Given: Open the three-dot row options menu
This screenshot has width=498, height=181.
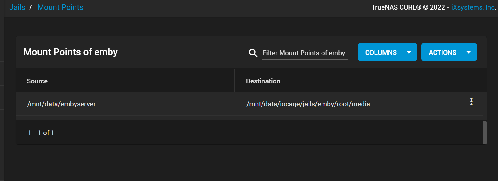Looking at the screenshot, I should 471,101.
